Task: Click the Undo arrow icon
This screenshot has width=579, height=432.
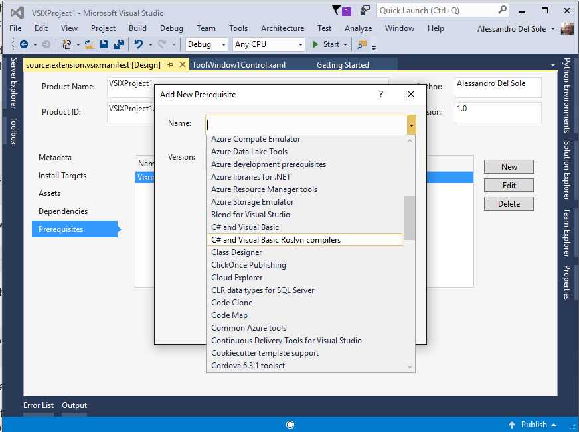Action: tap(139, 44)
